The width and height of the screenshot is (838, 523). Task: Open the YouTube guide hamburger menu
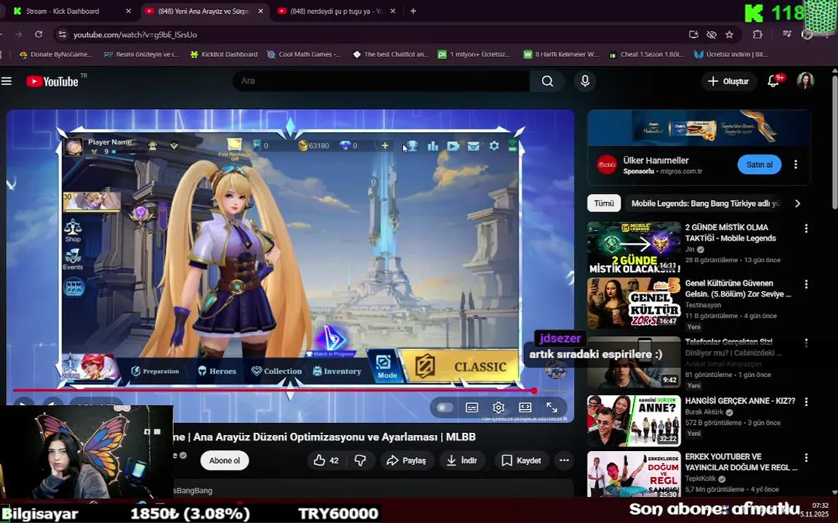[7, 81]
